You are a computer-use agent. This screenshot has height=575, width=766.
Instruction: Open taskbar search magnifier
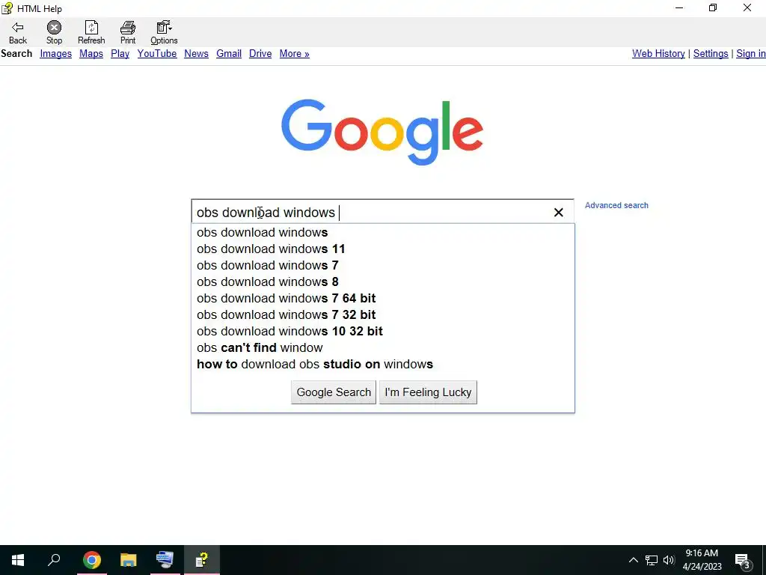(x=54, y=560)
